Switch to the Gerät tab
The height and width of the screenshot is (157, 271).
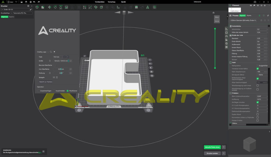(x=123, y=2)
